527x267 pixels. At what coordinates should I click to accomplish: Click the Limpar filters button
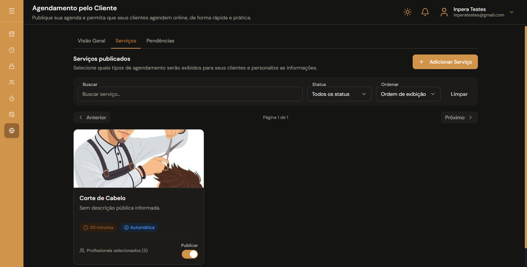click(x=459, y=94)
